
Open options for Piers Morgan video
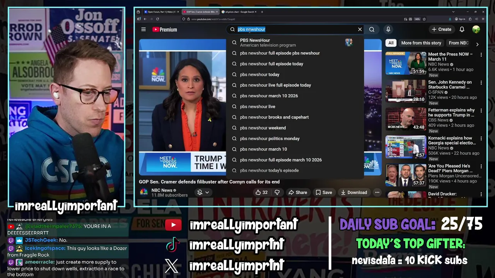click(481, 166)
